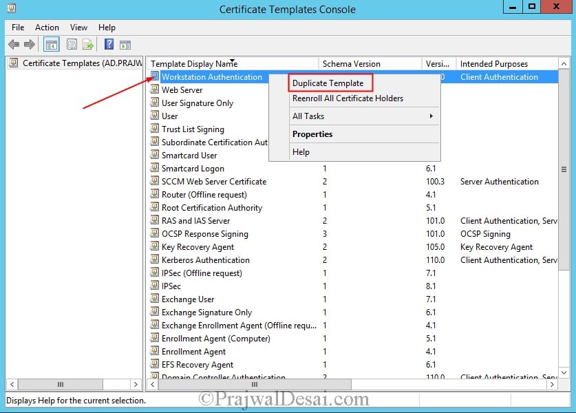Open the blue Help toolbar icon
576x413 pixels.
coord(109,45)
